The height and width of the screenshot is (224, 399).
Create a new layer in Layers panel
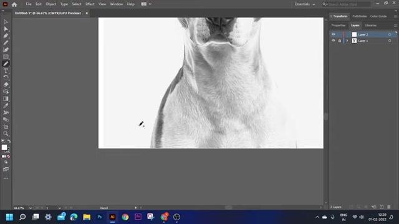point(382,207)
